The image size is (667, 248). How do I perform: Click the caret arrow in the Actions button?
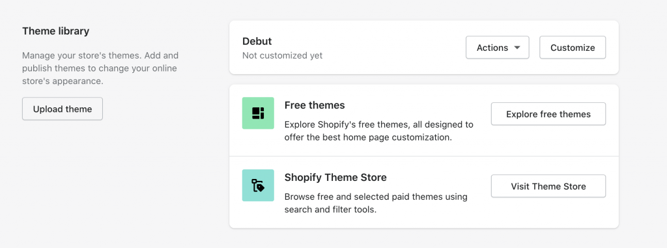tap(517, 48)
